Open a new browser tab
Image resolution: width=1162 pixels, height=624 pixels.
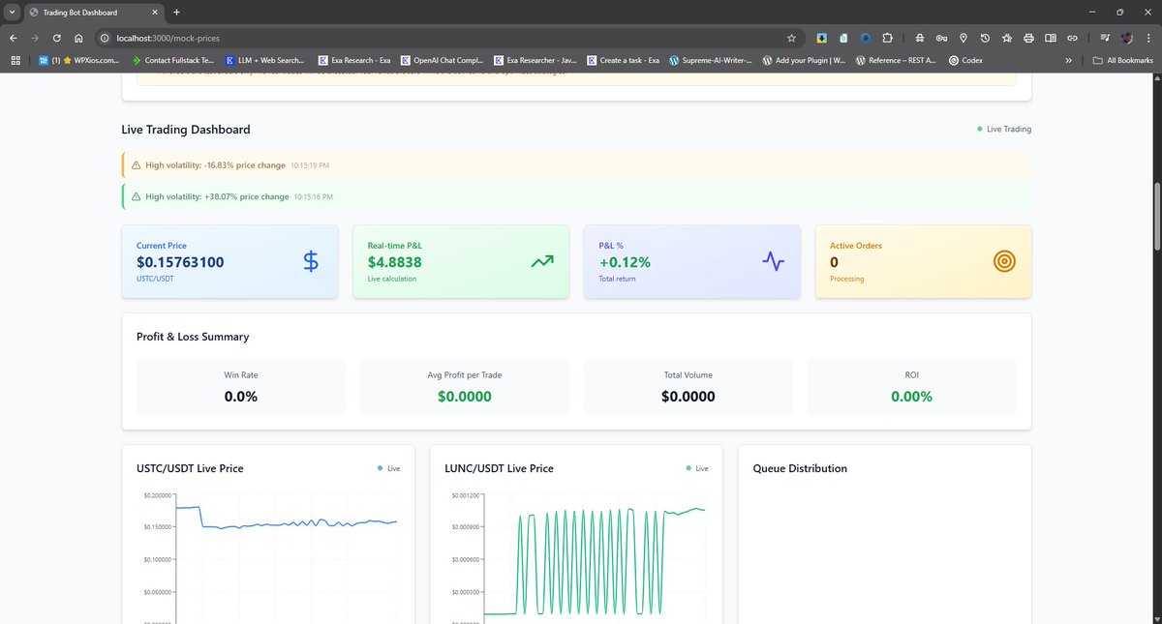click(x=176, y=12)
